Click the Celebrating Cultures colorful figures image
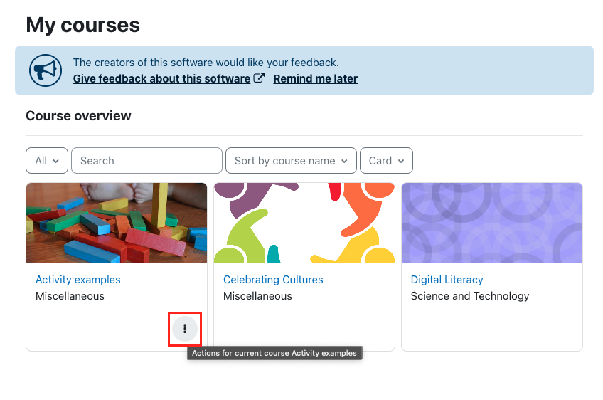The width and height of the screenshot is (603, 400). point(304,223)
